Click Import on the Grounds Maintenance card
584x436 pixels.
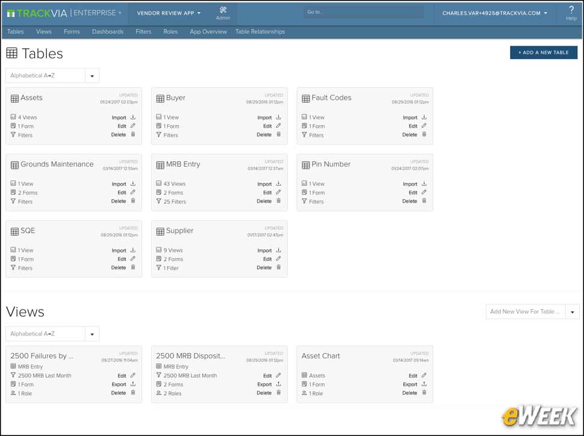(x=119, y=184)
